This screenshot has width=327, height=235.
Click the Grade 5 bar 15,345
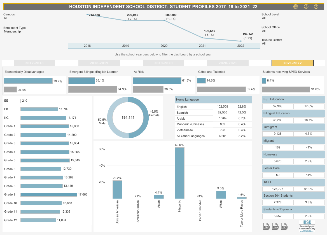click(x=45, y=160)
